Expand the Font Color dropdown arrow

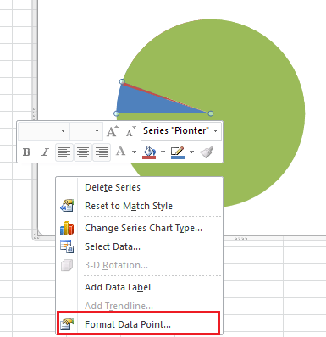pyautogui.click(x=134, y=152)
